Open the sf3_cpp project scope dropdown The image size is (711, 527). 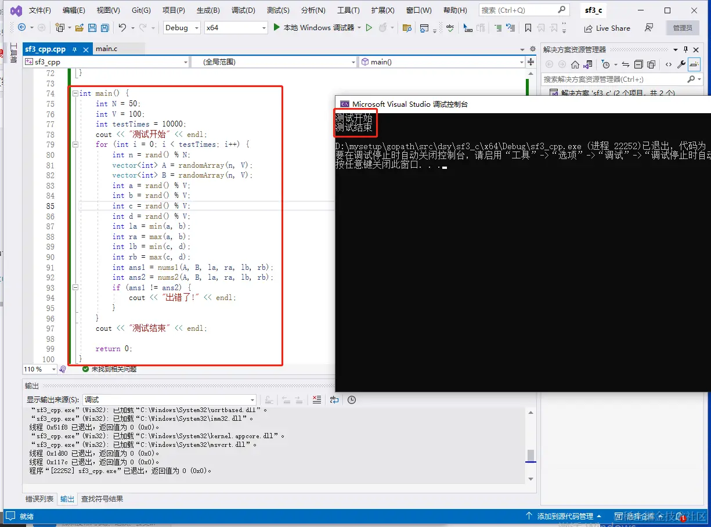coord(106,62)
